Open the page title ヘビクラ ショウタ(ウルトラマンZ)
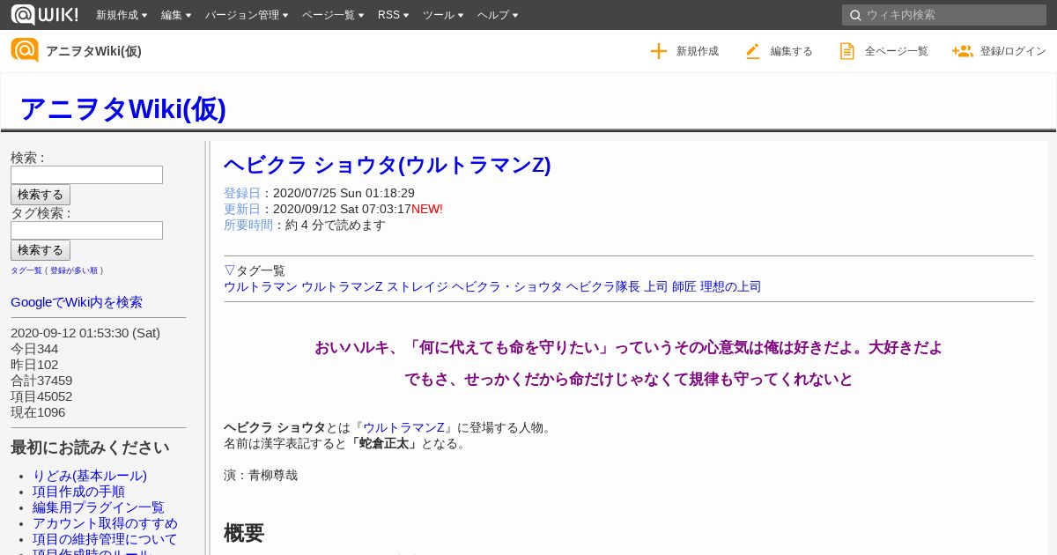The height and width of the screenshot is (555, 1057). [x=388, y=165]
